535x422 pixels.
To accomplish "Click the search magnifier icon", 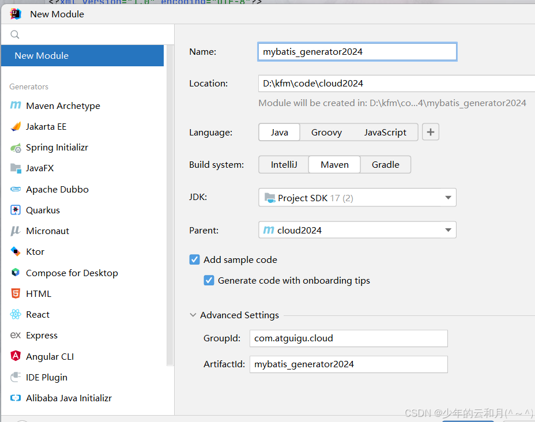I will click(15, 35).
